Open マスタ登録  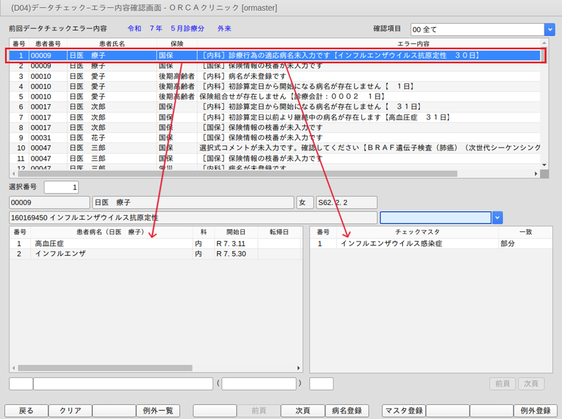[x=404, y=411]
